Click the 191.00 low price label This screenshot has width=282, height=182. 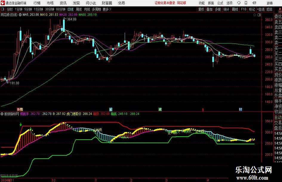click(15, 83)
